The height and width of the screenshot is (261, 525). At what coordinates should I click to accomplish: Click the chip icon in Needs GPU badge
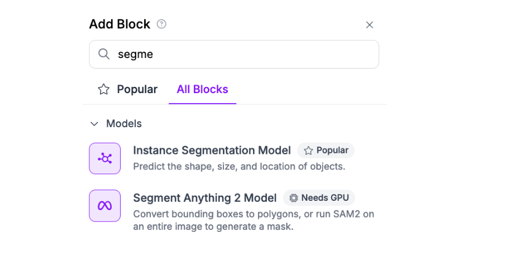(294, 198)
